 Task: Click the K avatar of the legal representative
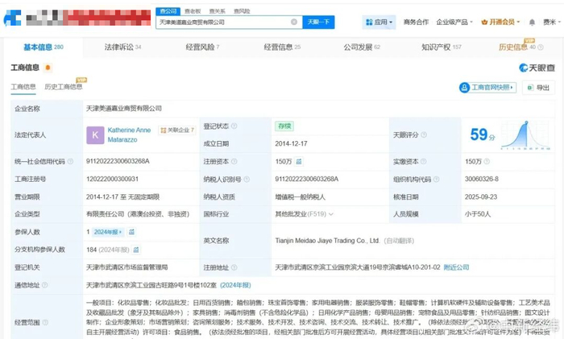point(95,134)
